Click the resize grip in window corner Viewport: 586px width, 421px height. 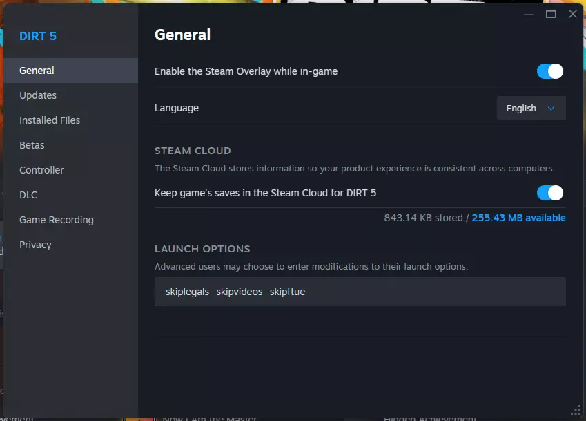[x=576, y=411]
